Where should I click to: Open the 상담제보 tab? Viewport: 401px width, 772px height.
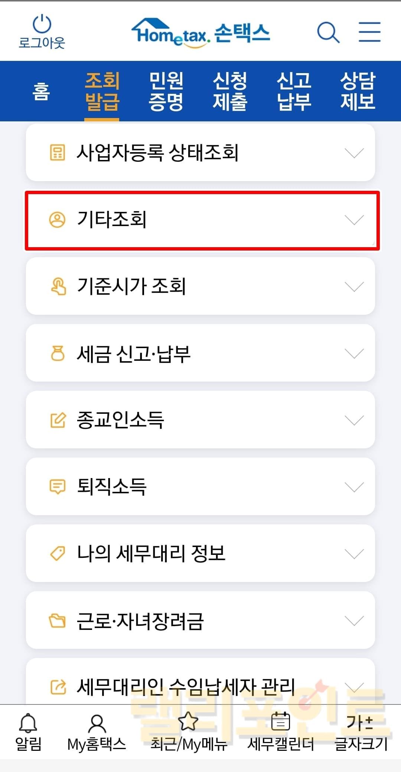pyautogui.click(x=358, y=91)
